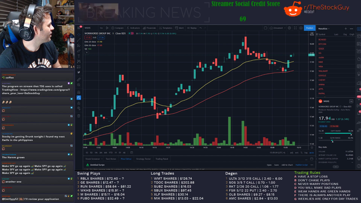Toggle the log scale option

click(x=306, y=153)
